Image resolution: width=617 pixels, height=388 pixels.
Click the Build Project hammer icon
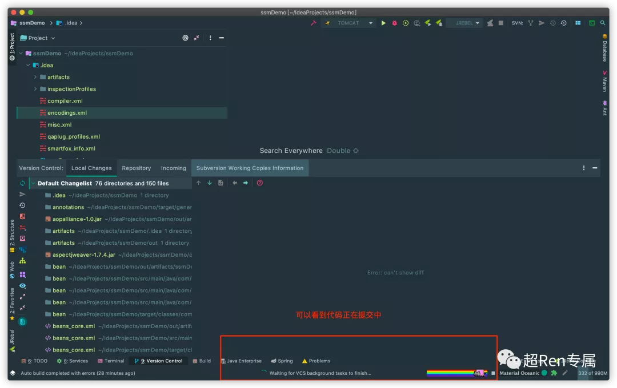313,23
